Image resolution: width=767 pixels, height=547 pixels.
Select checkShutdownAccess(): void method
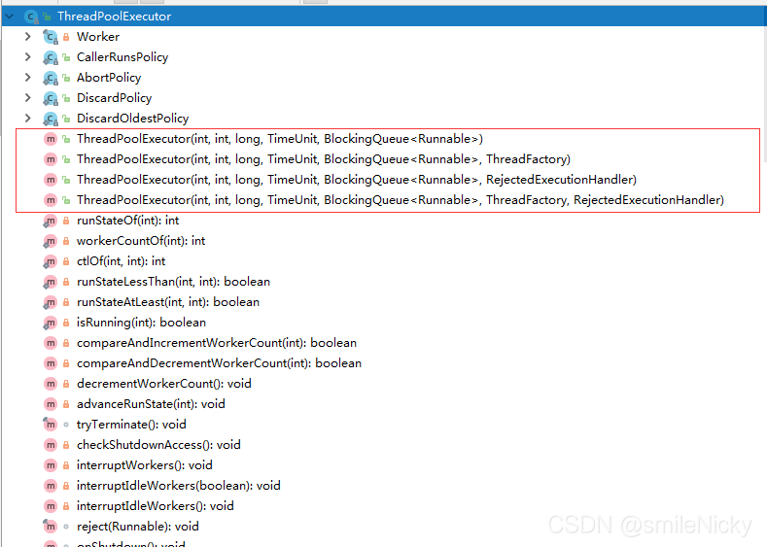tap(158, 445)
